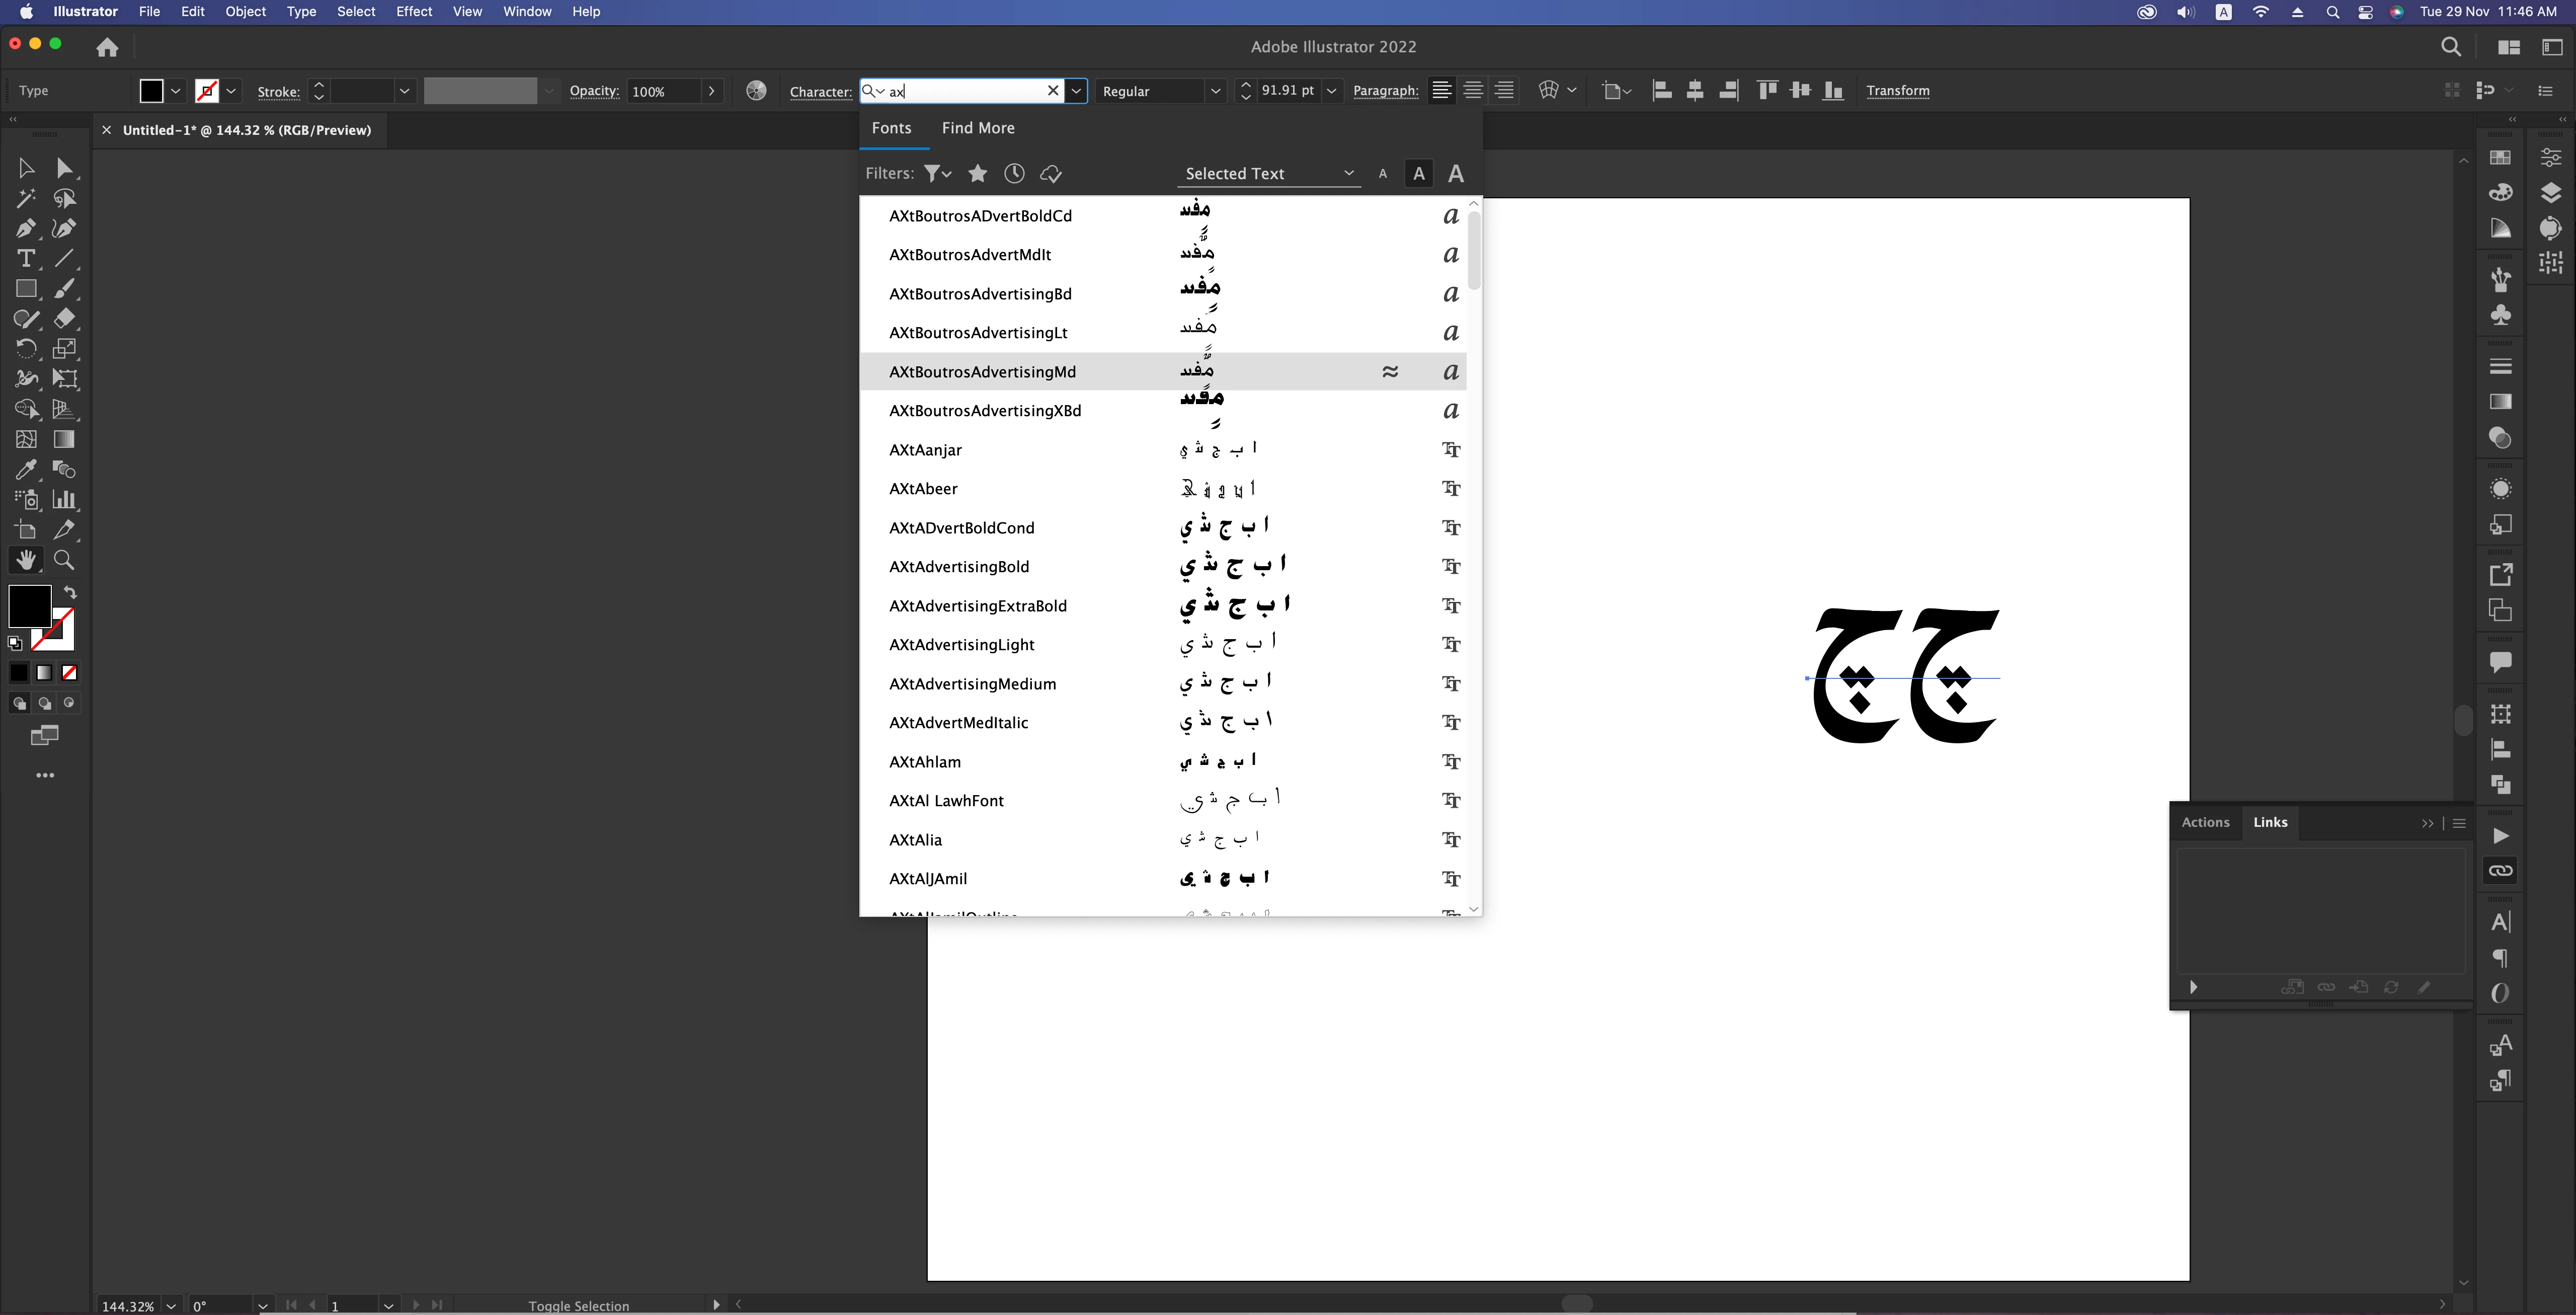Viewport: 2576px width, 1315px height.
Task: Choose the Direct Selection tool
Action: 64,168
